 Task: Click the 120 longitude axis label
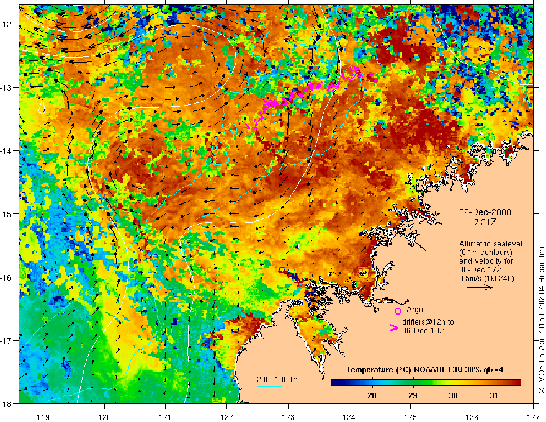pyautogui.click(x=104, y=417)
